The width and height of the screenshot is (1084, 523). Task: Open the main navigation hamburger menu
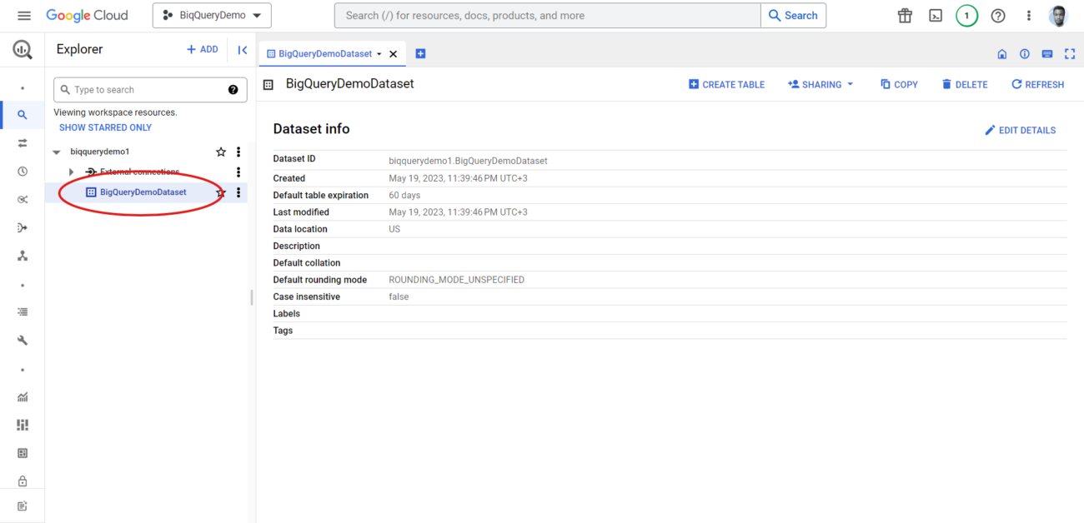(23, 15)
